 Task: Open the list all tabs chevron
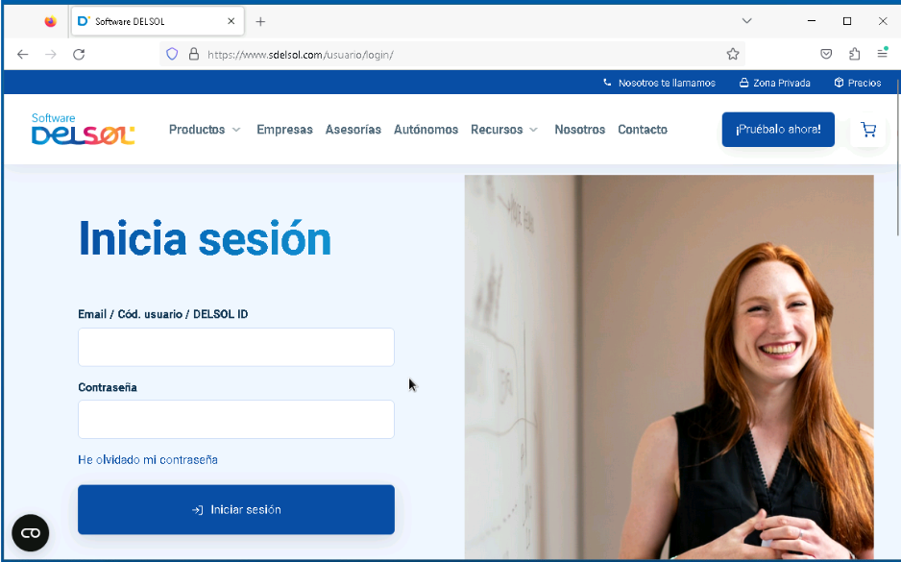pyautogui.click(x=747, y=21)
